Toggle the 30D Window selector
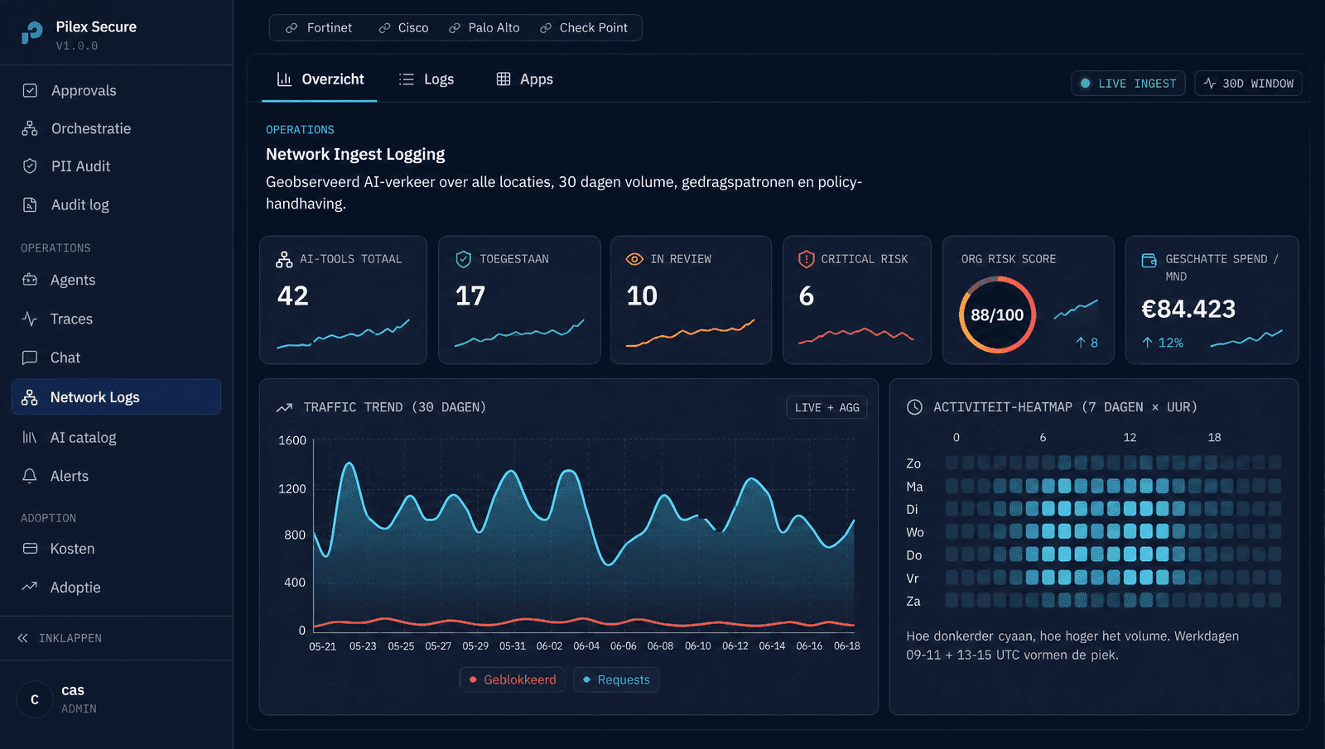Viewport: 1325px width, 749px height. [1248, 84]
